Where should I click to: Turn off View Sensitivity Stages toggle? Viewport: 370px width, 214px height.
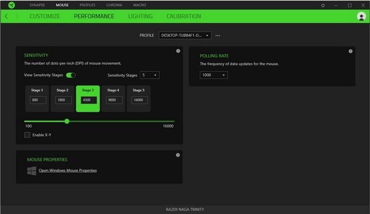pos(70,75)
